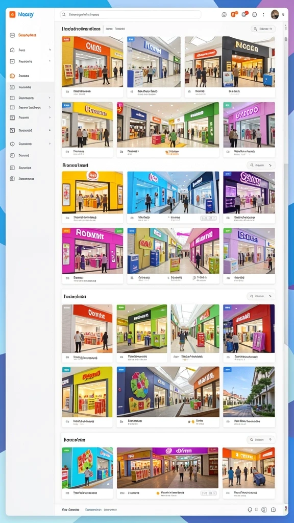Click the smiley face icon in the top bar
294x523 pixels.
point(224,14)
